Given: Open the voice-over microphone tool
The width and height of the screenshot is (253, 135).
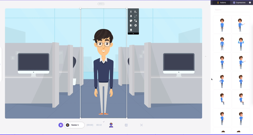Looking at the screenshot, I should [x=131, y=16].
